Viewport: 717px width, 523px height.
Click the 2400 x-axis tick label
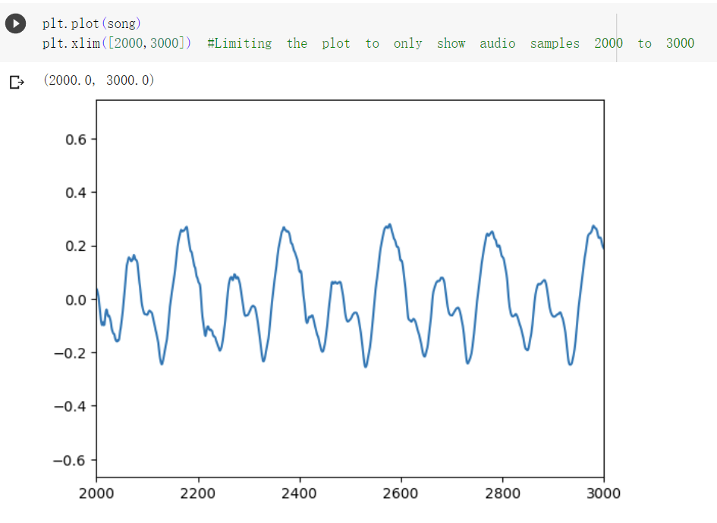pyautogui.click(x=300, y=493)
